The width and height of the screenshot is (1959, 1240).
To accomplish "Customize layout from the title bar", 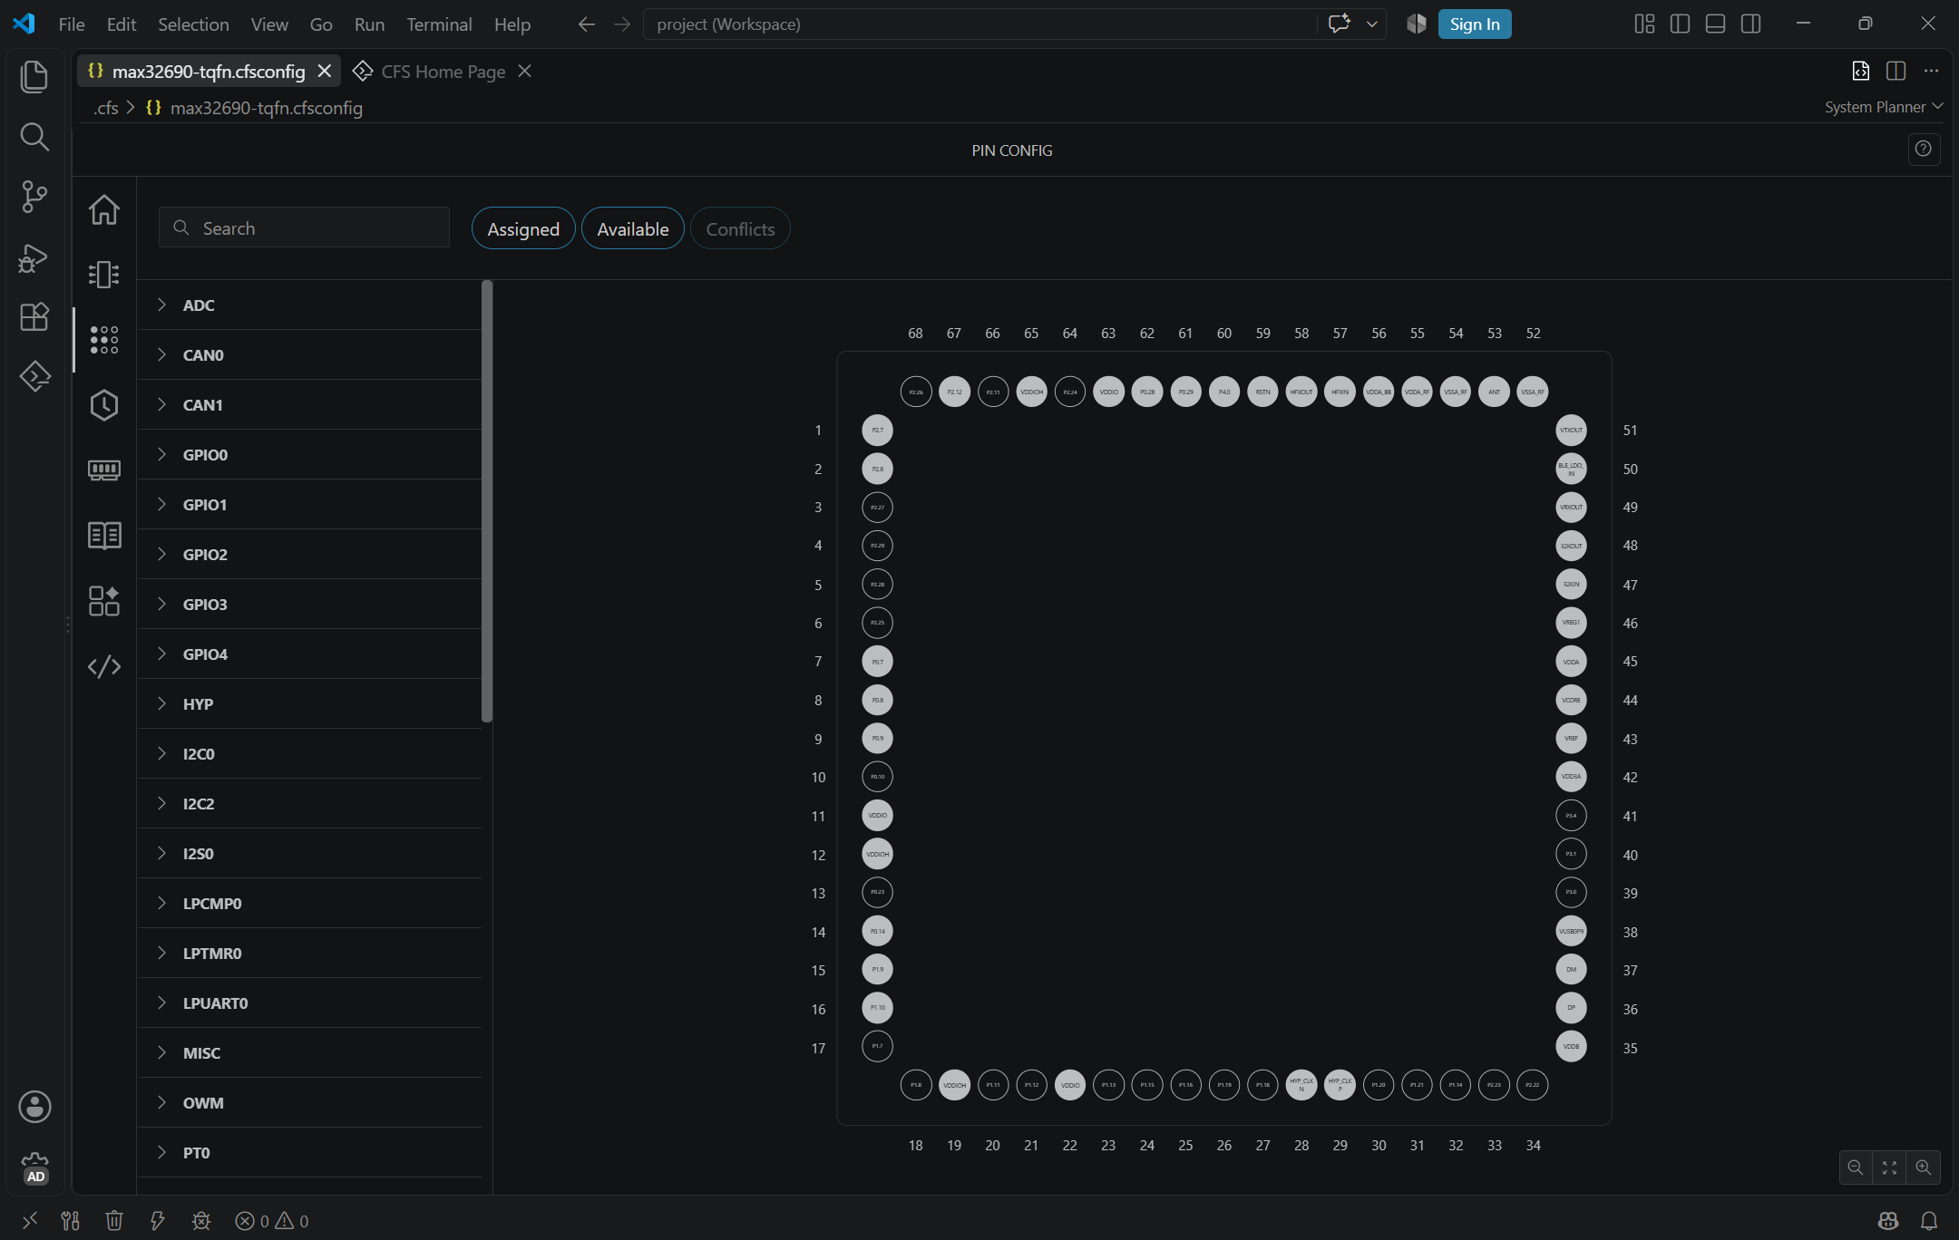I will point(1644,24).
